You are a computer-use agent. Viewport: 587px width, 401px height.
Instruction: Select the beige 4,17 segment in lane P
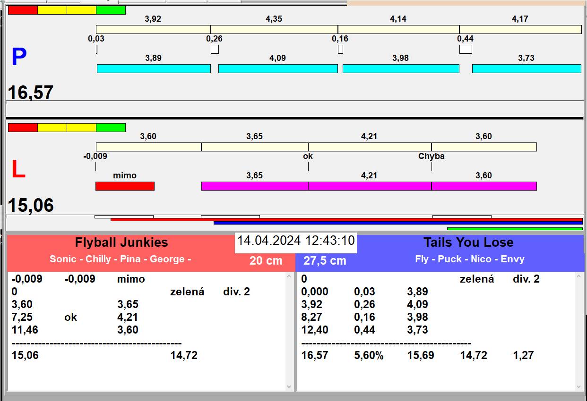point(520,29)
